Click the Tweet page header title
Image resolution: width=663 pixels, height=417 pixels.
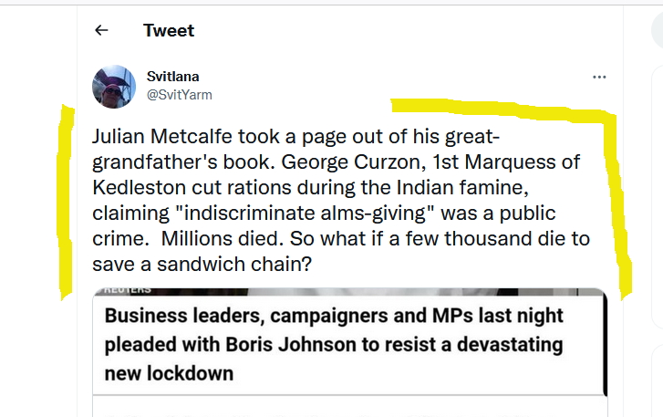(x=169, y=30)
